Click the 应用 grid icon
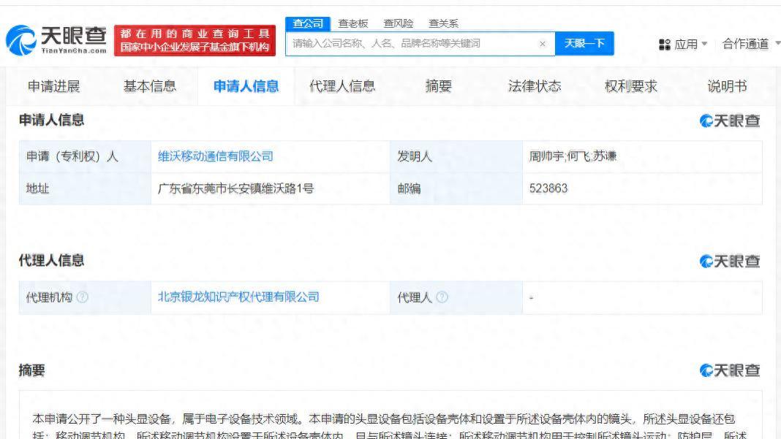Viewport: 781px width, 439px height. point(665,45)
